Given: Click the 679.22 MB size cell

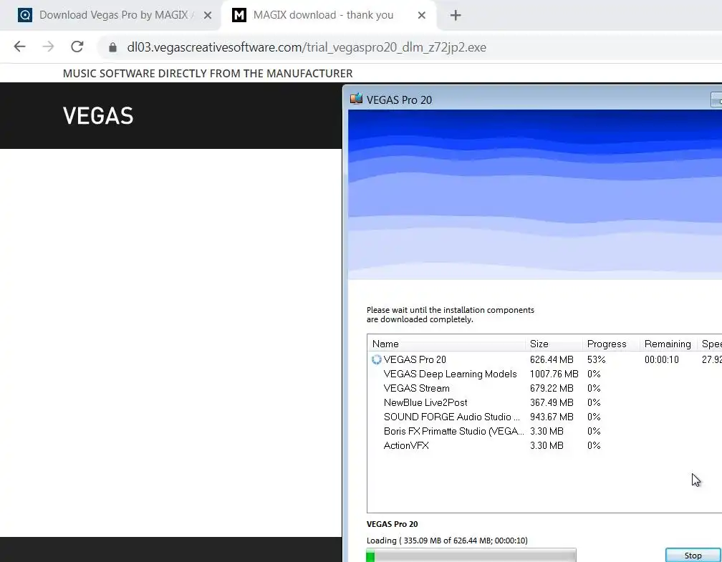Looking at the screenshot, I should tap(552, 388).
